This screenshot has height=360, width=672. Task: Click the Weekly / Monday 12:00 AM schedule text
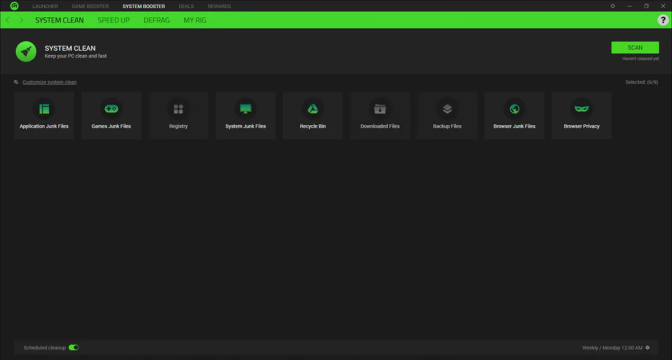click(x=613, y=348)
